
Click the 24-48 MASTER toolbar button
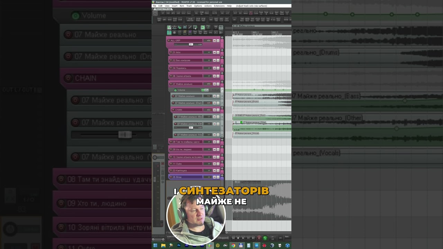pyautogui.click(x=190, y=20)
